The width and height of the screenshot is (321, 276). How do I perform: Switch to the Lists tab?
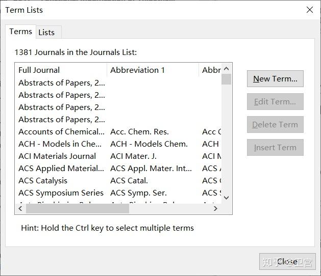coord(46,32)
